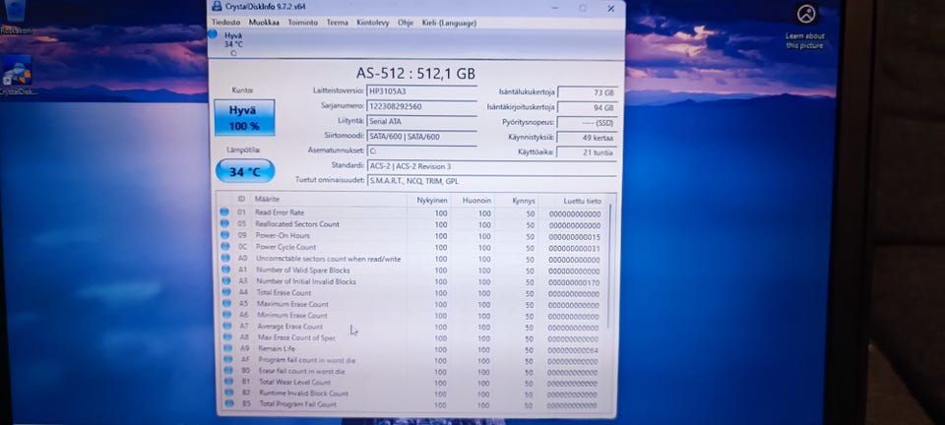Click the status dot for Total Erase Count
This screenshot has height=425, width=945.
(x=226, y=292)
